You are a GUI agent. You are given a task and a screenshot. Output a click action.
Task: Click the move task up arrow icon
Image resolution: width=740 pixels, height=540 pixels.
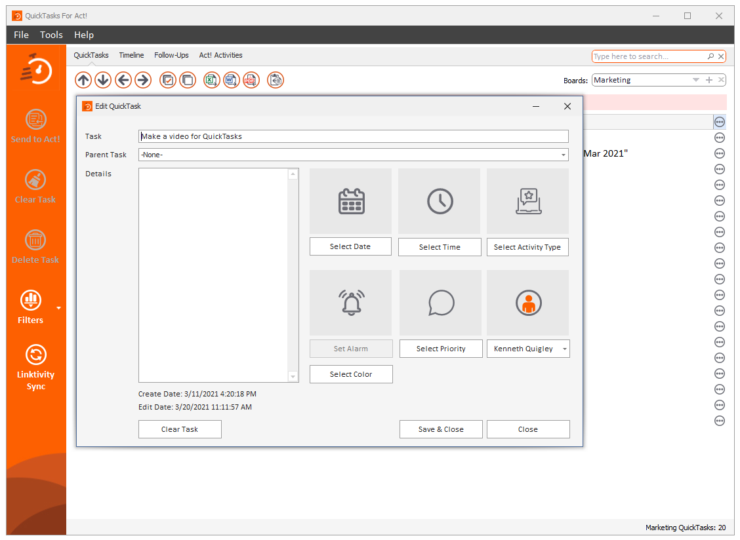pyautogui.click(x=83, y=80)
